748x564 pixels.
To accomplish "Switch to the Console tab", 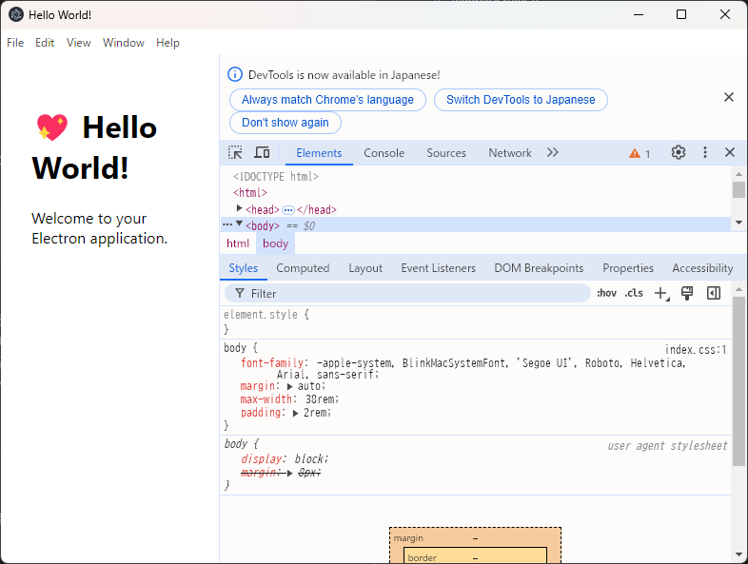I will [384, 153].
